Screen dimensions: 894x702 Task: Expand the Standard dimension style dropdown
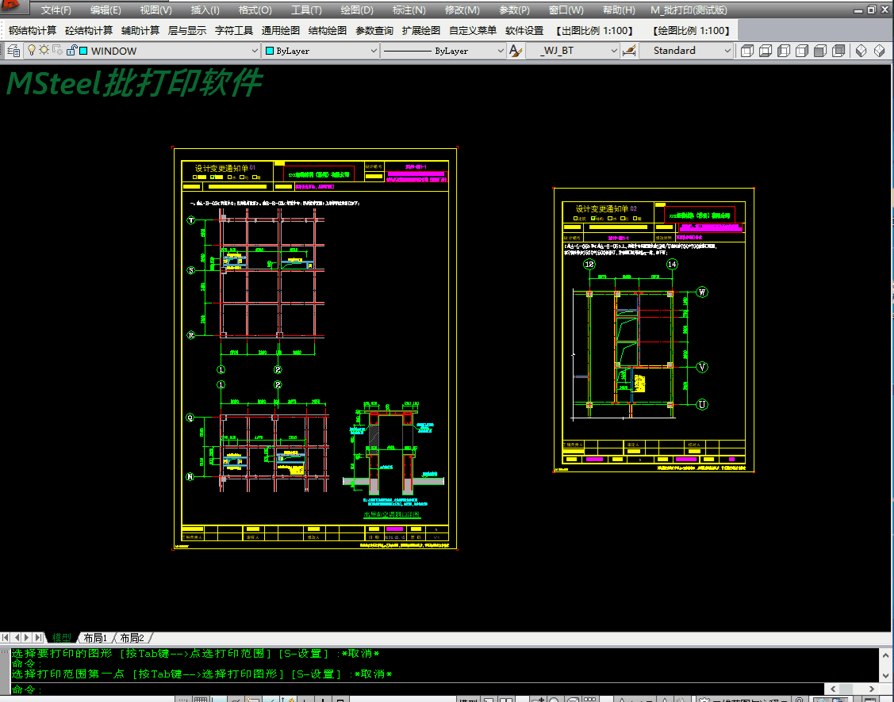727,51
